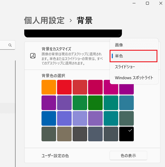Image resolution: width=165 pixels, height=167 pixels.
Task: Click the black desktop preview thumbnail
Action: tap(73, 33)
